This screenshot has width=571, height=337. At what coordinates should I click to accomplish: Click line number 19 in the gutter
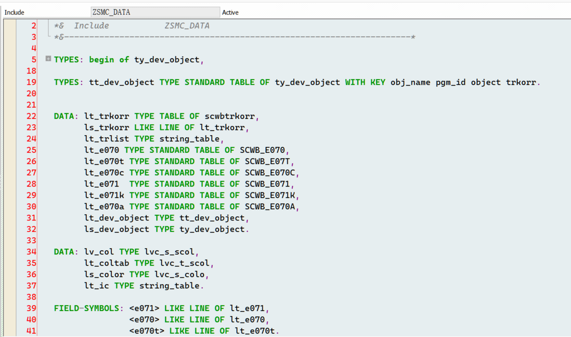(x=31, y=82)
